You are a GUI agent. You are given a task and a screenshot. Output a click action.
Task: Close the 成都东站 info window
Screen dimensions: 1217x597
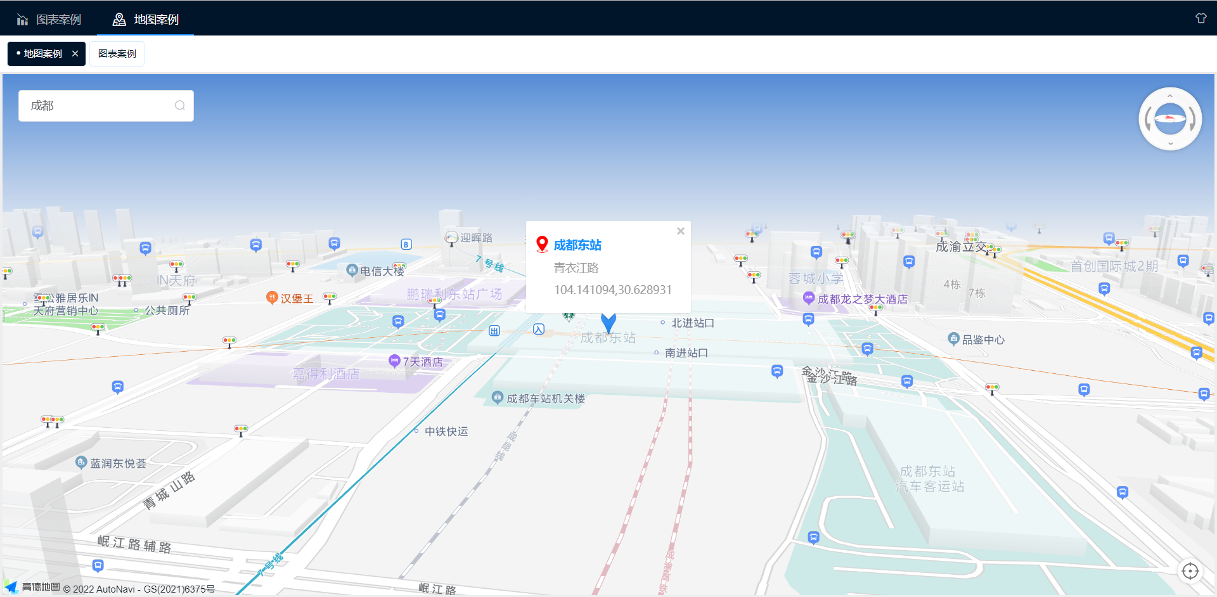point(681,231)
